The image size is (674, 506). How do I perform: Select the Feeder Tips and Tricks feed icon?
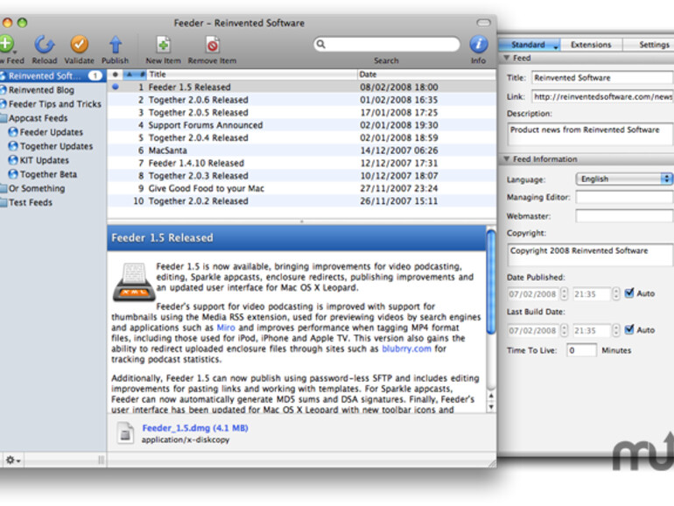pos(4,104)
